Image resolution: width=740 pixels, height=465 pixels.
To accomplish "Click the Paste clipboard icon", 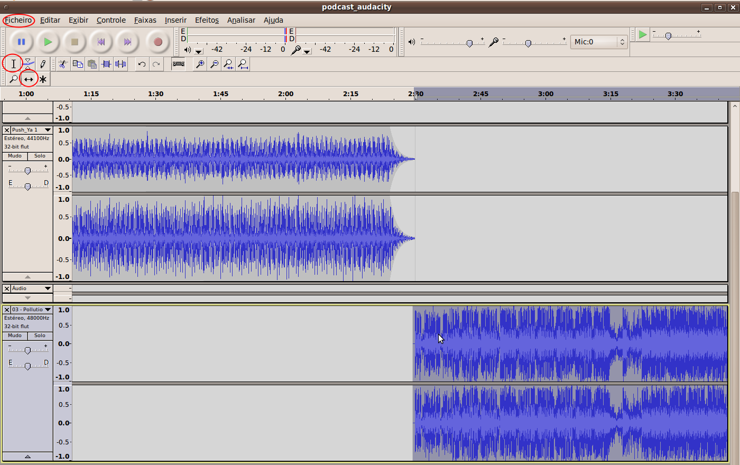I will [92, 64].
